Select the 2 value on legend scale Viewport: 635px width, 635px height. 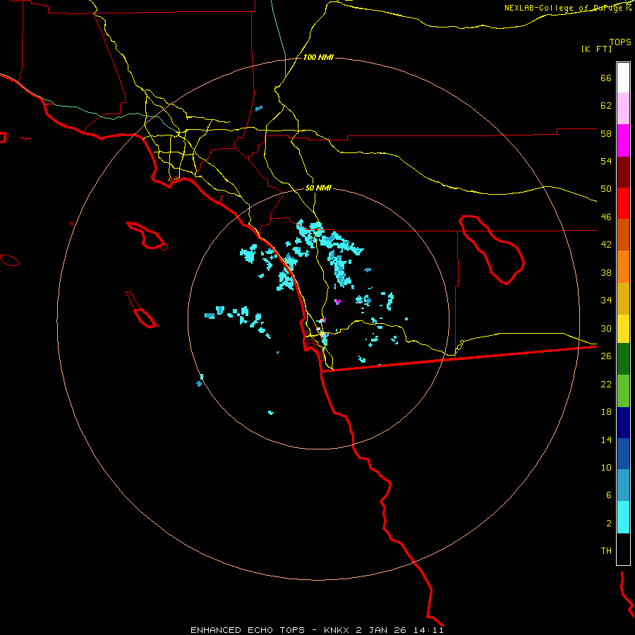click(609, 524)
